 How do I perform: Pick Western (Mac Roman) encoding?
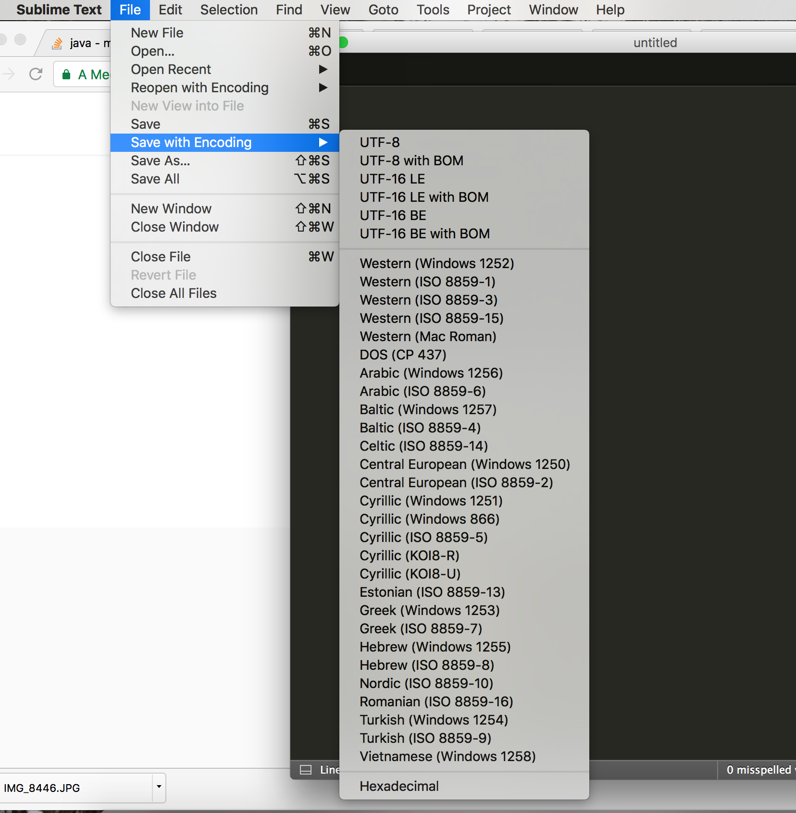pos(464,336)
